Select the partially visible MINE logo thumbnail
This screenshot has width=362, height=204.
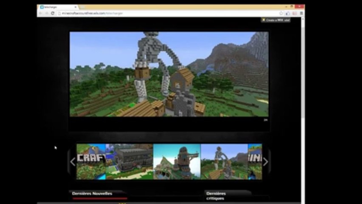(x=255, y=161)
